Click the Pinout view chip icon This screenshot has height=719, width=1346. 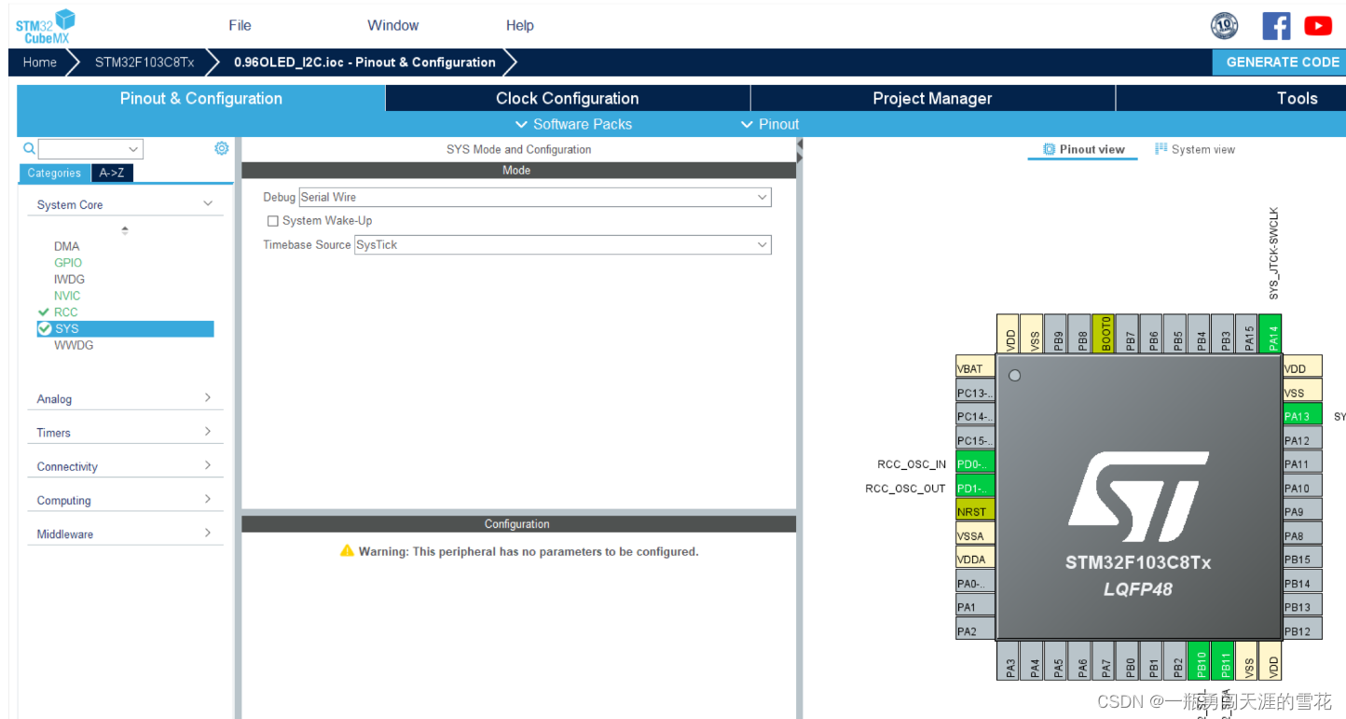1049,149
